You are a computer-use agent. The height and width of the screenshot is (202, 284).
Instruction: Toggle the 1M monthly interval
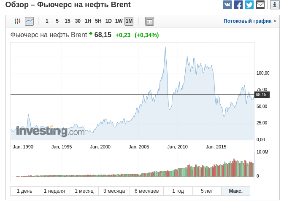[x=129, y=21]
